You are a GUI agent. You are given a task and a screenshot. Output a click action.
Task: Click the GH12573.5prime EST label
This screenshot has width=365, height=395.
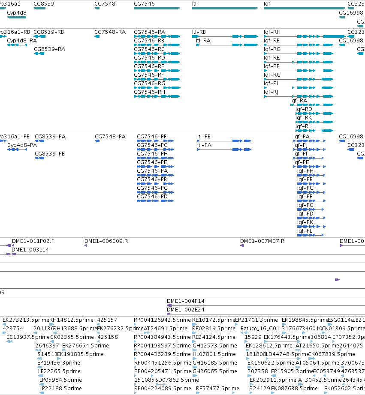[215, 346]
